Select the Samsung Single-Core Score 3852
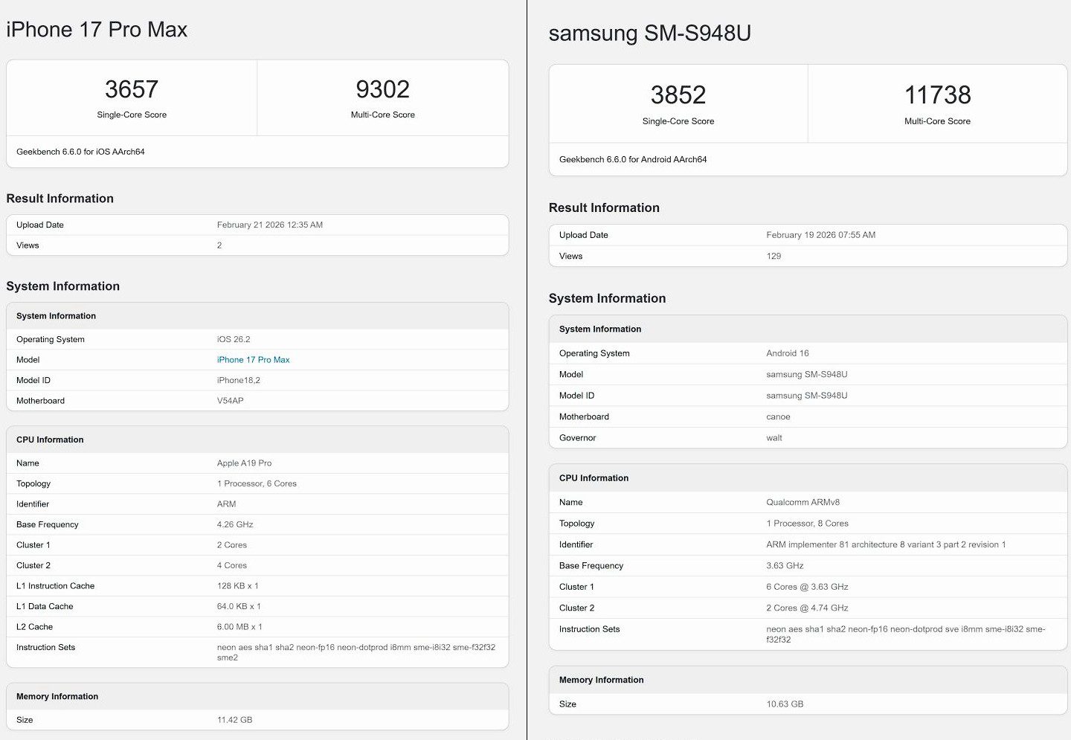The height and width of the screenshot is (740, 1071). coord(678,94)
